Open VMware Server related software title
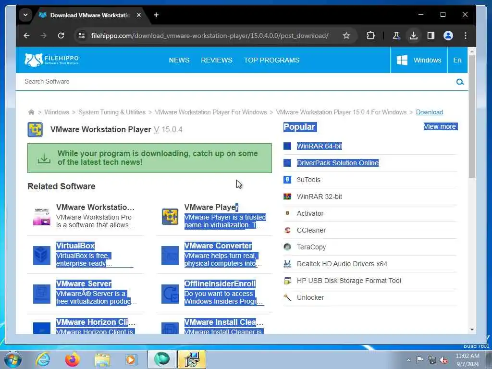 (84, 283)
